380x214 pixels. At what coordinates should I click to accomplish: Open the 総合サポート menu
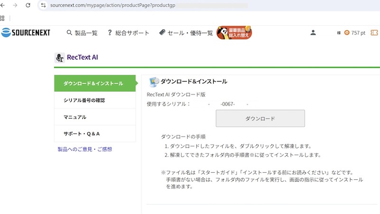[128, 33]
